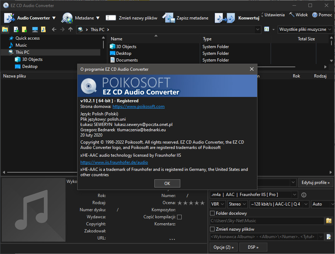Click the Rodzaj column header
Viewport: 335px width, 254px height.
[320, 76]
